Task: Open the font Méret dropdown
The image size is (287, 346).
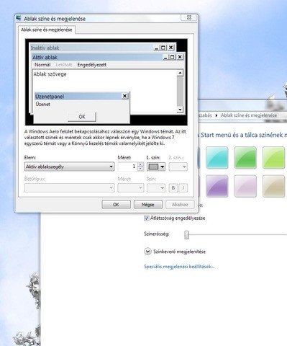Action: [131, 187]
